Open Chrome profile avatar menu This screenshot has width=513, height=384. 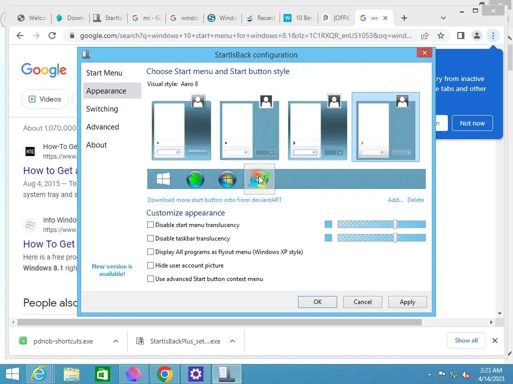pos(477,35)
